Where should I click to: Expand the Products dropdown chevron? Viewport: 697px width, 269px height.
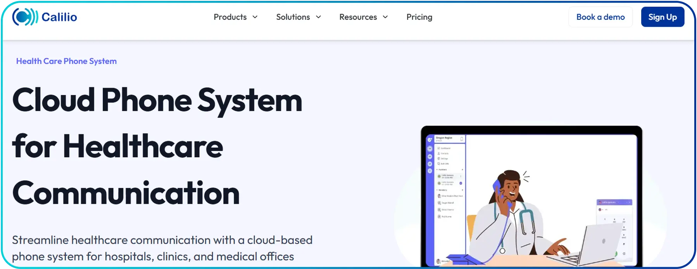(255, 17)
